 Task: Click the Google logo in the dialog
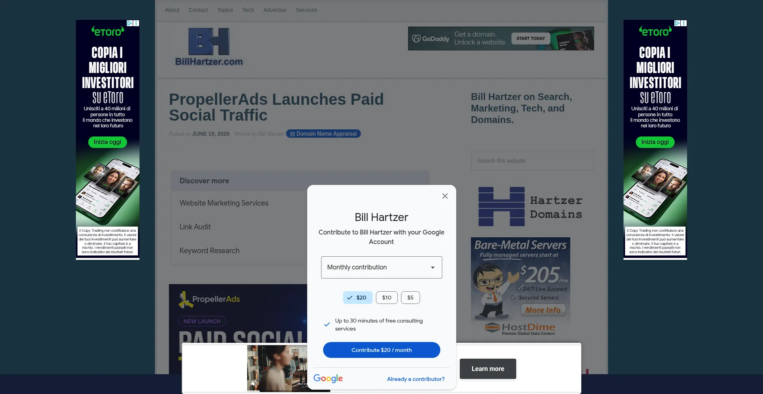[x=328, y=379]
